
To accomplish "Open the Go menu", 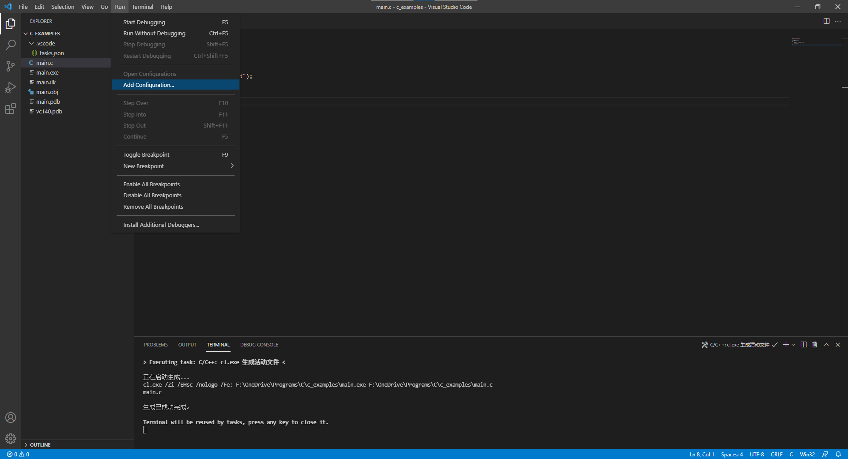I will [104, 7].
